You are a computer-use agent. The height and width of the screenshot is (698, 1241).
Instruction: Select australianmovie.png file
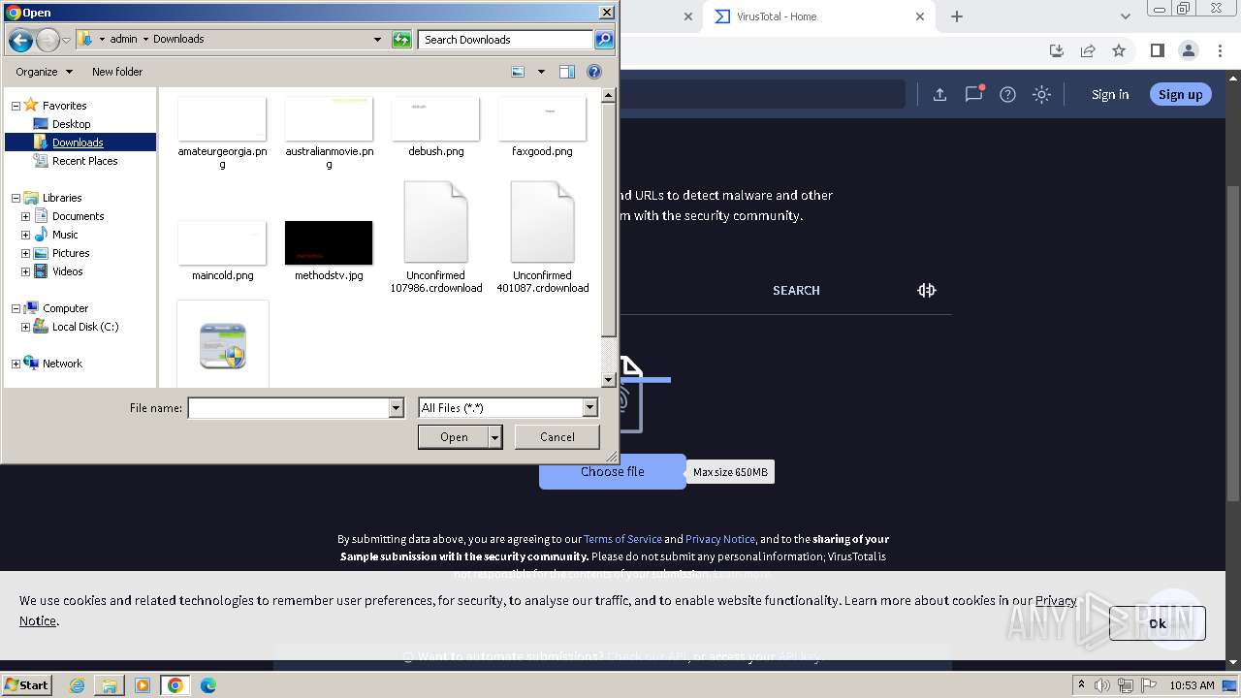329,133
